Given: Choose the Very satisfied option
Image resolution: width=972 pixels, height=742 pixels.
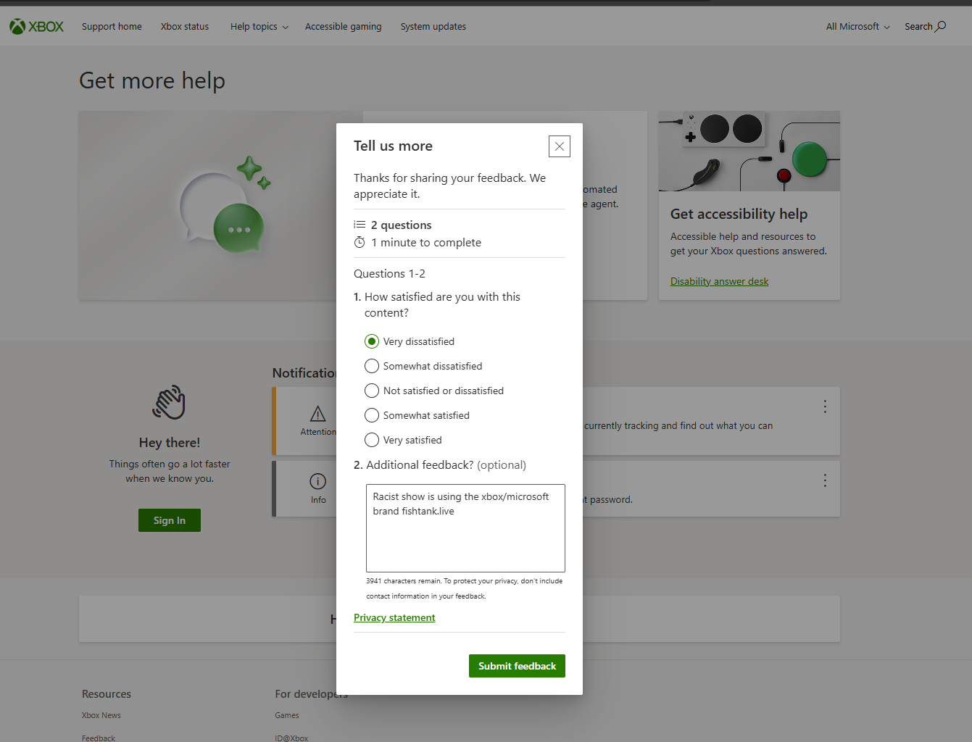Looking at the screenshot, I should pos(372,440).
